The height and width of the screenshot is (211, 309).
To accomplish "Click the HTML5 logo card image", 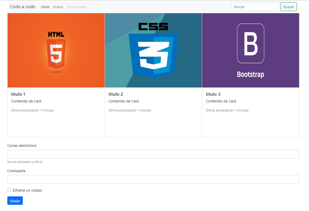I will pyautogui.click(x=56, y=50).
